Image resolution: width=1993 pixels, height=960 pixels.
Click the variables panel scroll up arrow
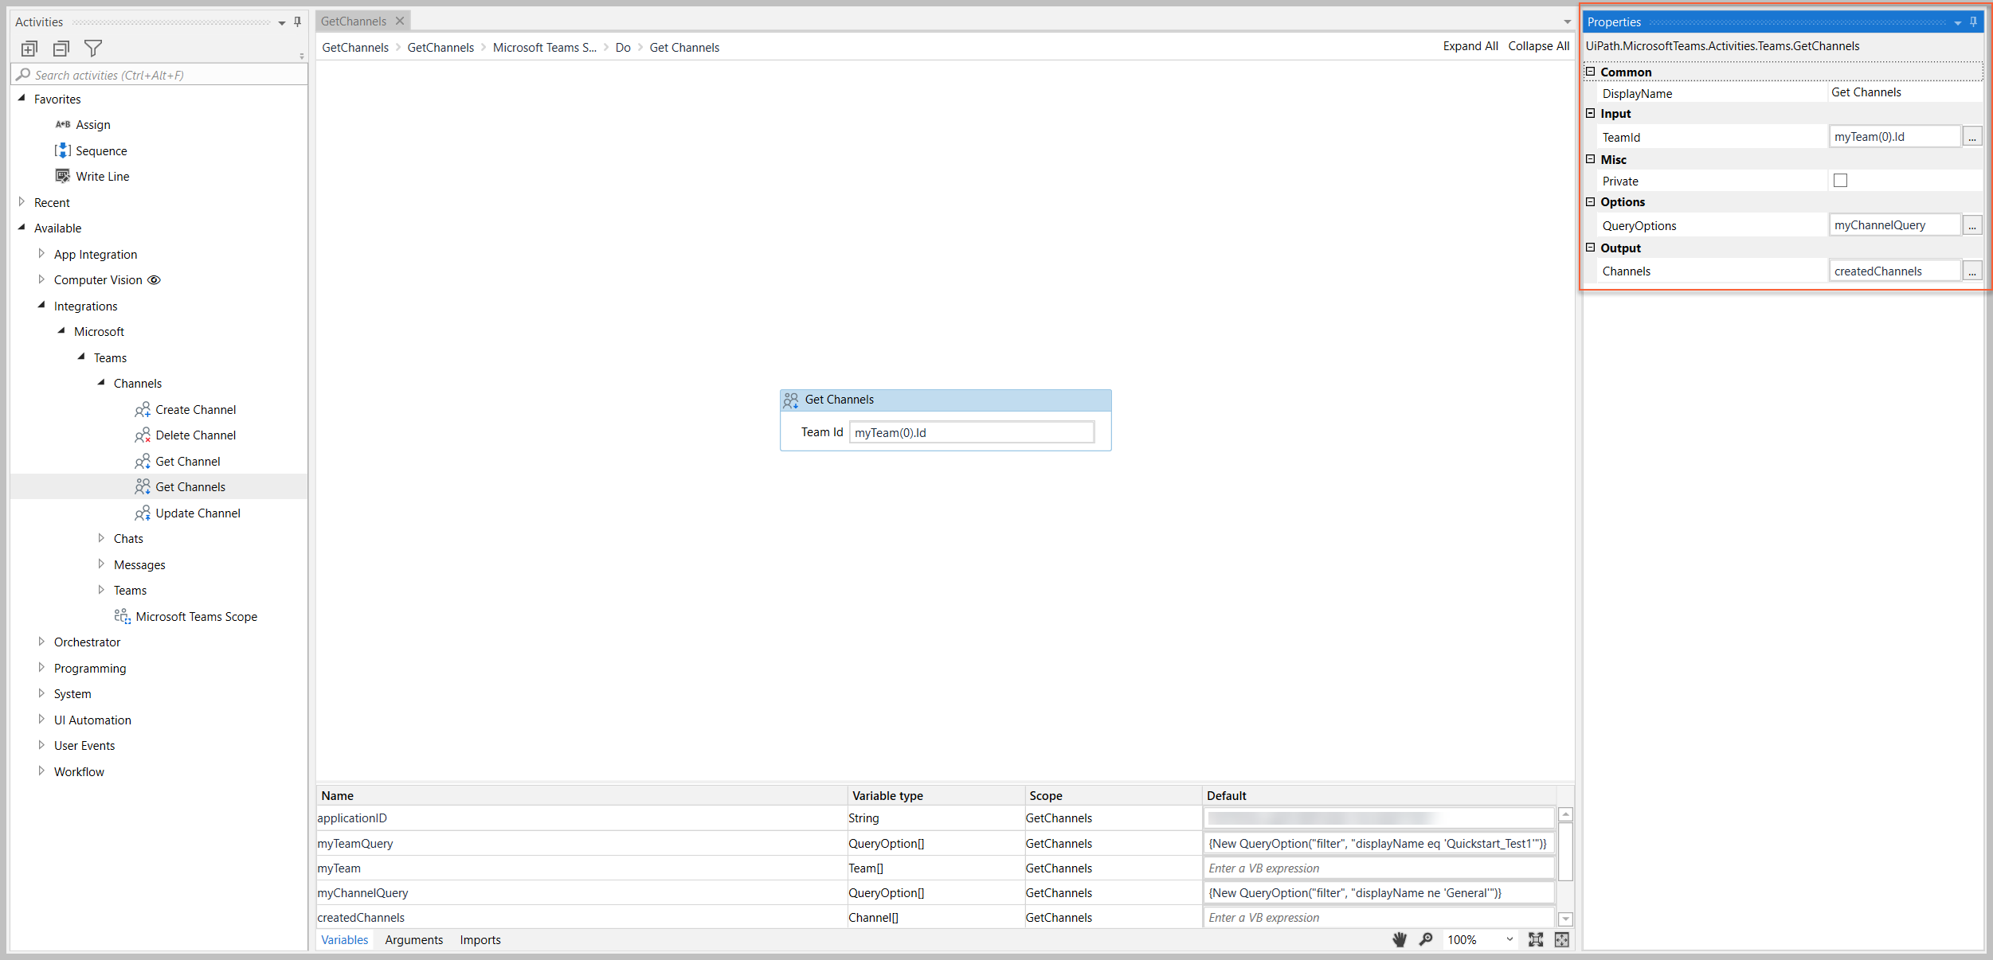[1565, 814]
